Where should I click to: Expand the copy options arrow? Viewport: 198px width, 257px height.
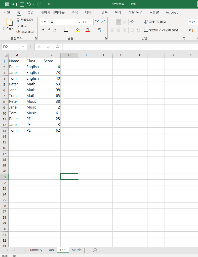(x=30, y=26)
